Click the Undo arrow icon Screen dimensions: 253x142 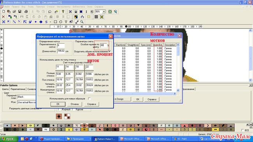50,12
